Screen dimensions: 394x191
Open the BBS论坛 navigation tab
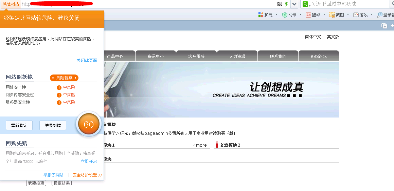(319, 57)
